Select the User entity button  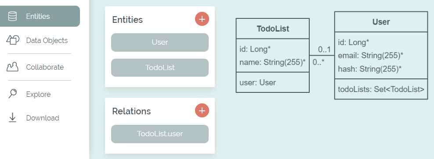point(160,42)
